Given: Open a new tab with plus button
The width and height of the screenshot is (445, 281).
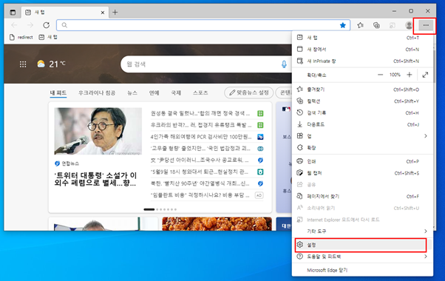Looking at the screenshot, I should click(115, 13).
